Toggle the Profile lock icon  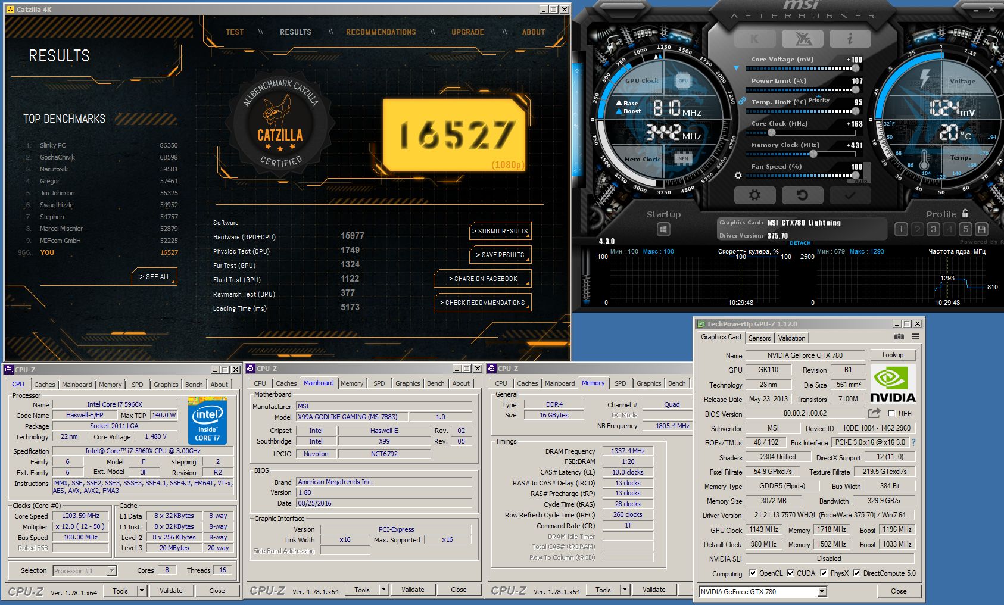965,213
